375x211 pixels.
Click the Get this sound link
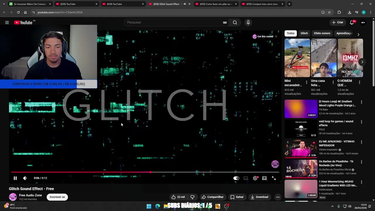point(263,36)
